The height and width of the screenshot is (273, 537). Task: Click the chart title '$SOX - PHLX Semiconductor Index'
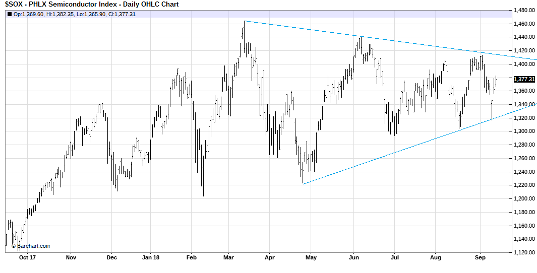pos(62,5)
